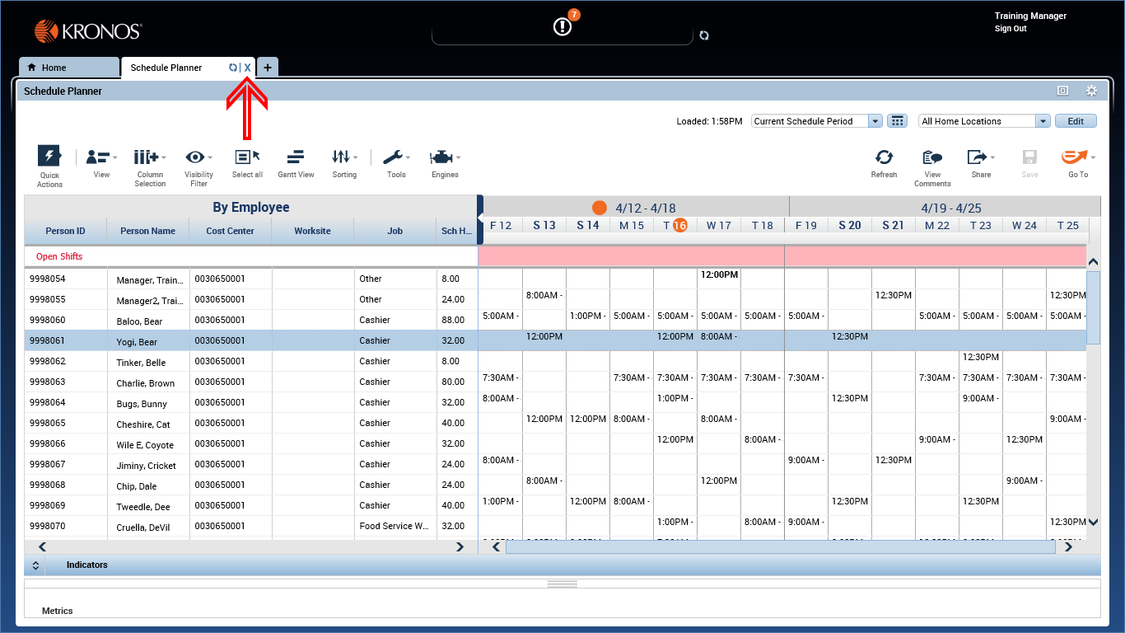
Task: Click the Sign Out link
Action: pyautogui.click(x=1011, y=28)
